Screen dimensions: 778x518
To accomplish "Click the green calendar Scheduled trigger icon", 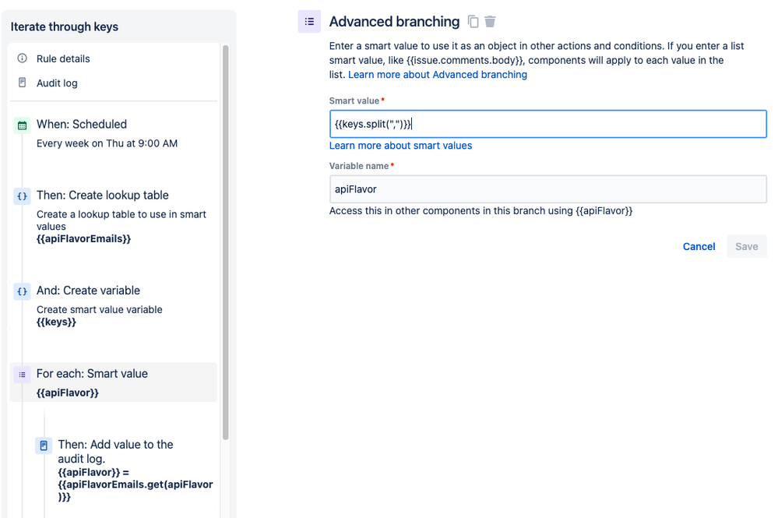I will [x=23, y=125].
